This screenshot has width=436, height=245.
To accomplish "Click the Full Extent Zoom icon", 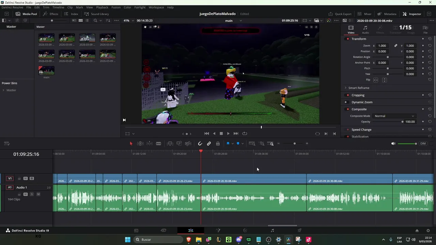I will pyautogui.click(x=252, y=144).
